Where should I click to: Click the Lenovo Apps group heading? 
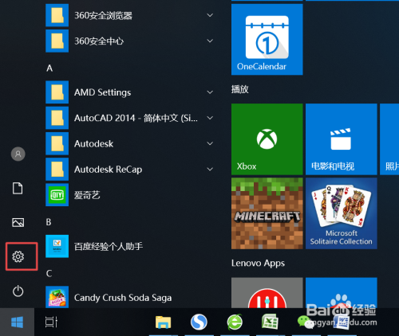tap(258, 264)
